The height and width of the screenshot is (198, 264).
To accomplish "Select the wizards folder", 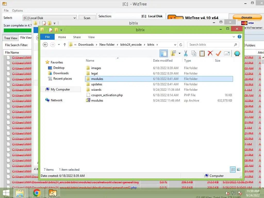I will pyautogui.click(x=159, y=89).
